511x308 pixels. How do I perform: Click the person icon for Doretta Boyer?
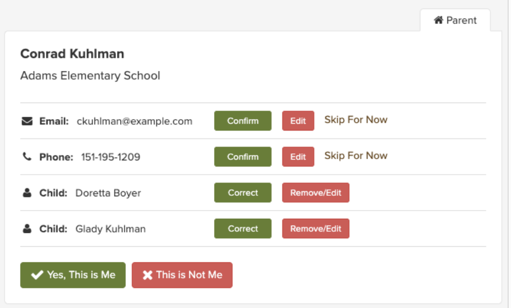point(27,193)
